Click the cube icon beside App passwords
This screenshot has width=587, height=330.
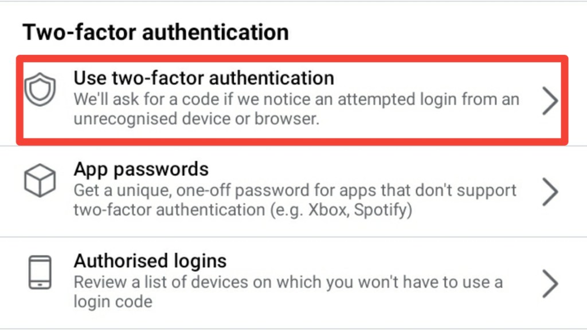point(40,181)
